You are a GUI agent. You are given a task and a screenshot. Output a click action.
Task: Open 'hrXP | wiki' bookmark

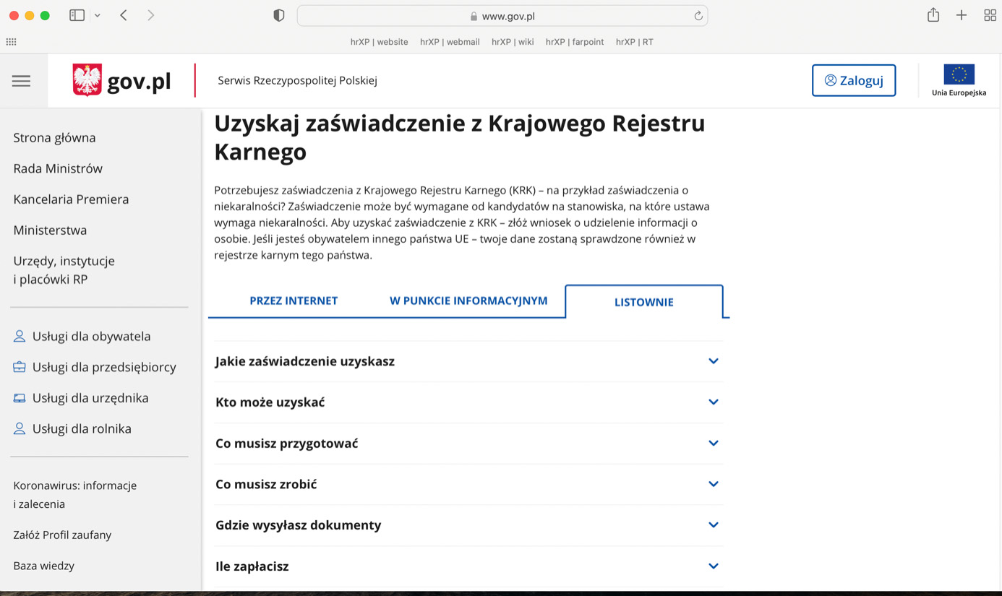tap(513, 42)
